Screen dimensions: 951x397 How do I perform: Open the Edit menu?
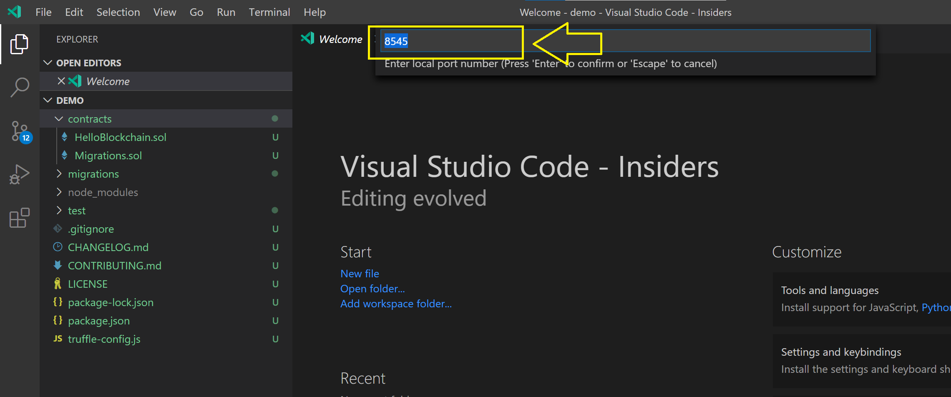tap(74, 12)
